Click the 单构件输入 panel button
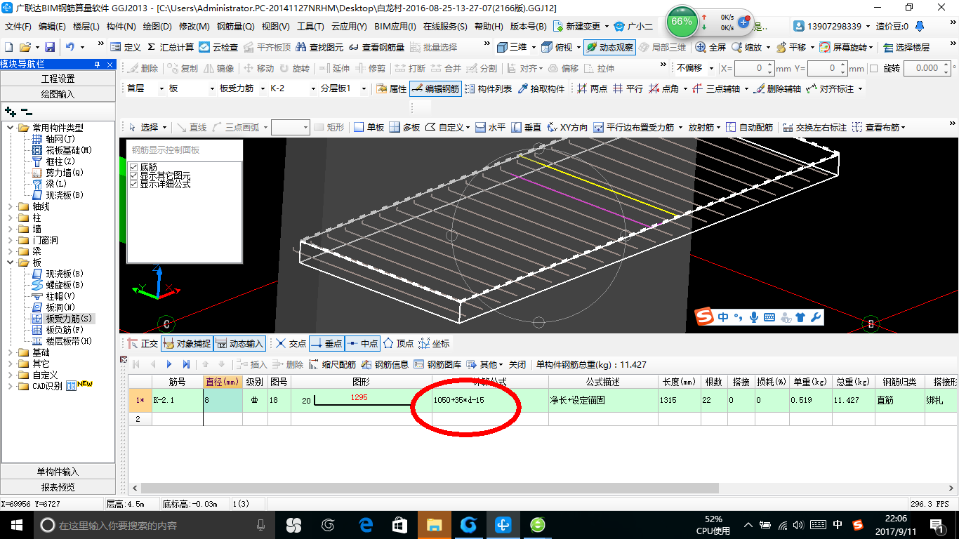Image resolution: width=959 pixels, height=539 pixels. click(58, 472)
